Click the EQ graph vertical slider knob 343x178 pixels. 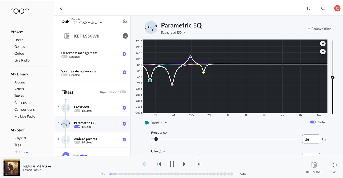coord(333,77)
